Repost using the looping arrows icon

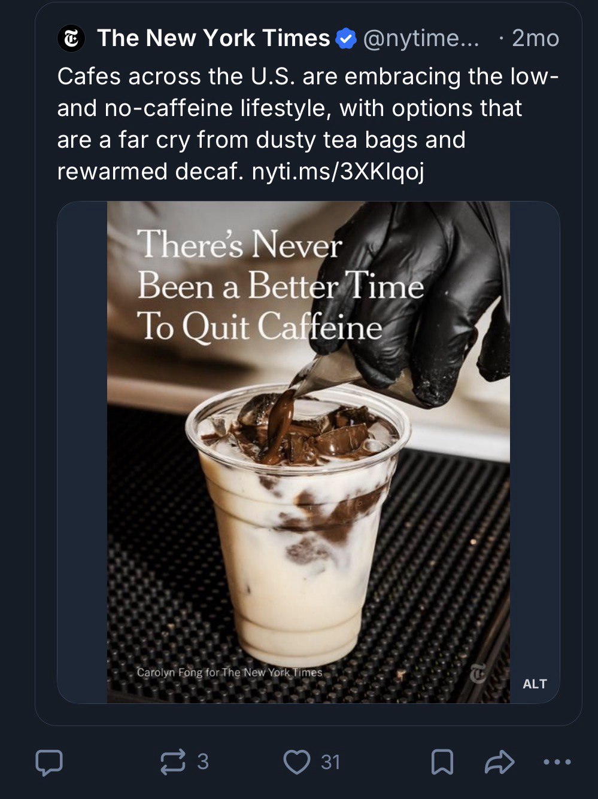point(173,763)
